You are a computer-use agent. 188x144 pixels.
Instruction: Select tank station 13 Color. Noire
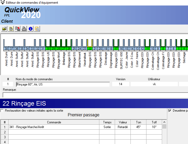coord(137,49)
